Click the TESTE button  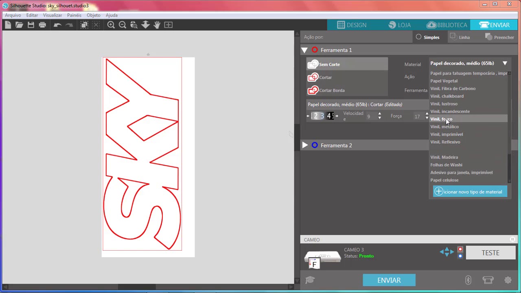[490, 253]
